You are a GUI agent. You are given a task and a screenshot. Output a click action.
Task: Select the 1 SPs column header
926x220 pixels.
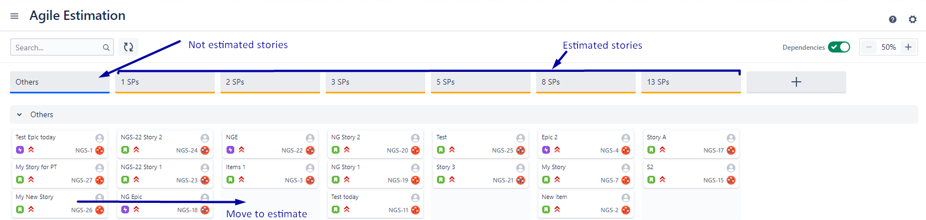click(165, 82)
